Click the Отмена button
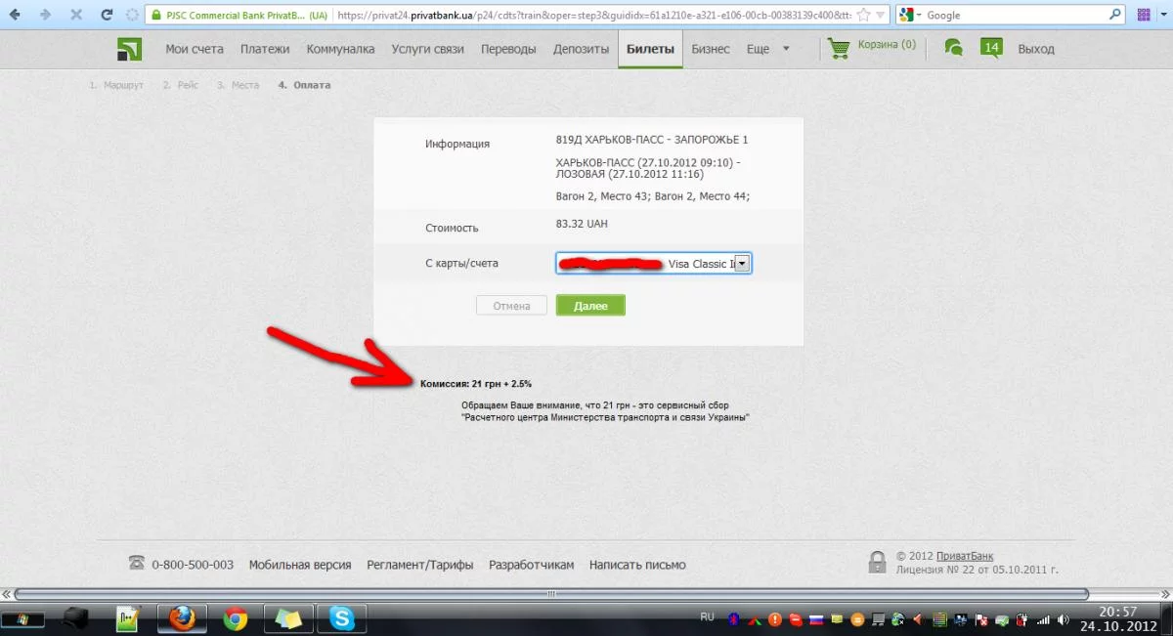Viewport: 1173px width, 636px height. click(511, 306)
